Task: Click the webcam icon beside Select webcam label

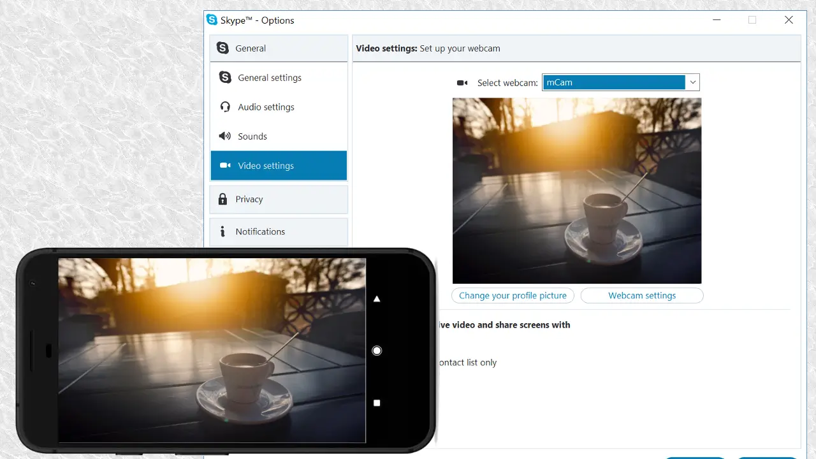Action: point(462,82)
